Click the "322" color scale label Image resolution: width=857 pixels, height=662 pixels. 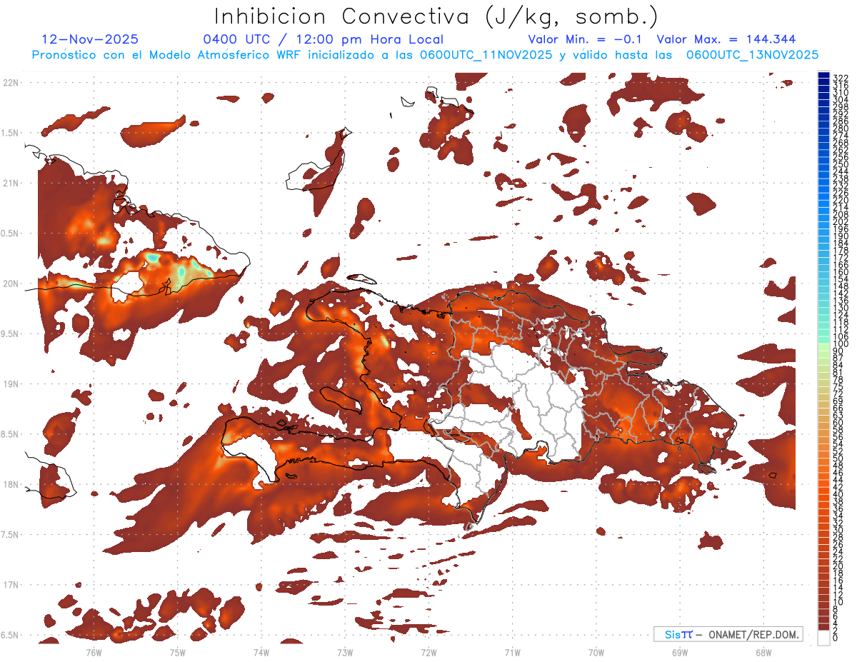pyautogui.click(x=840, y=77)
